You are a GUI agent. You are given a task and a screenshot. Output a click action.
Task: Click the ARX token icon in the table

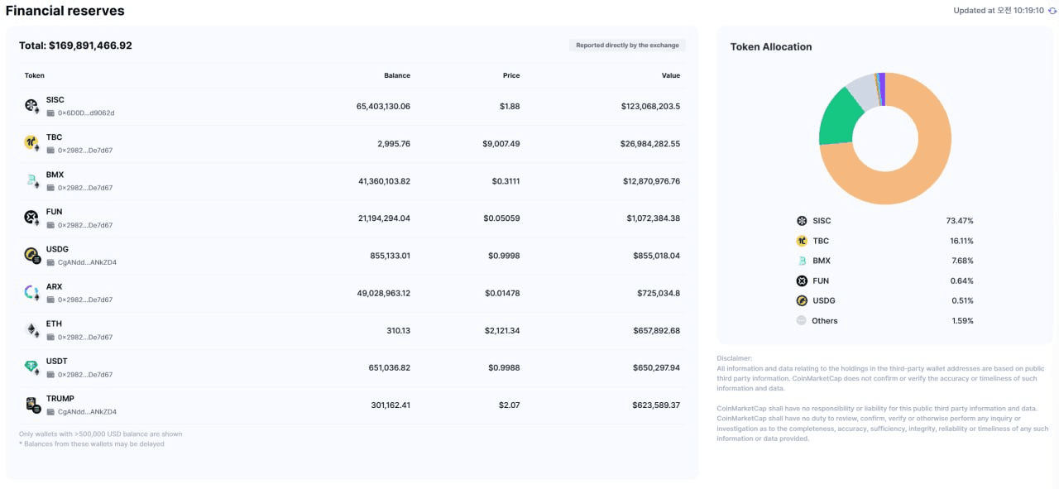point(31,292)
